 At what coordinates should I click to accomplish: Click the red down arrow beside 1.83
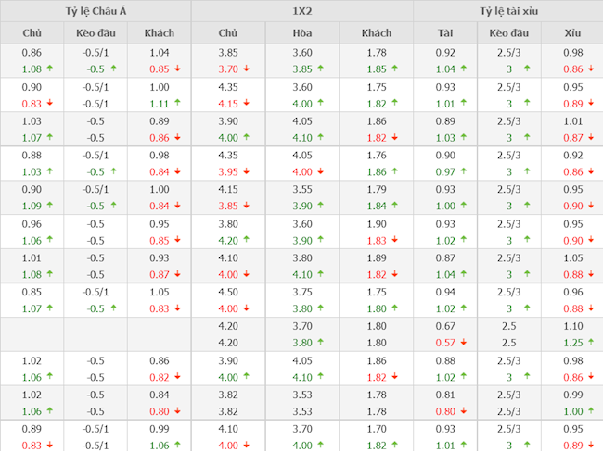tap(395, 240)
